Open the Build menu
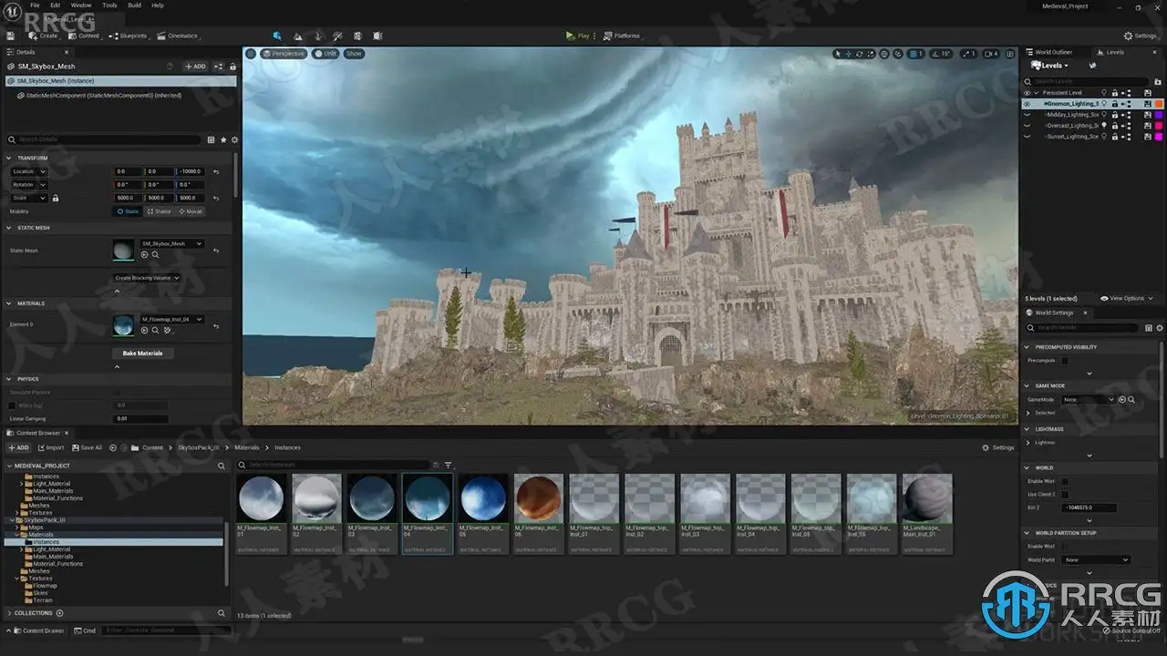The height and width of the screenshot is (656, 1167). pos(134,5)
